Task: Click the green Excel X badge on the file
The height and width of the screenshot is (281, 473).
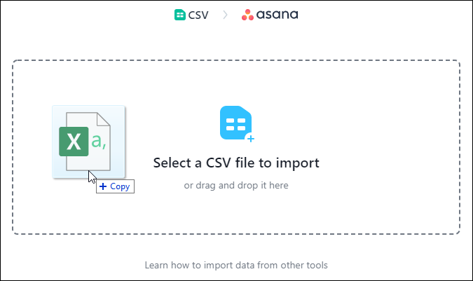Action: pyautogui.click(x=74, y=141)
